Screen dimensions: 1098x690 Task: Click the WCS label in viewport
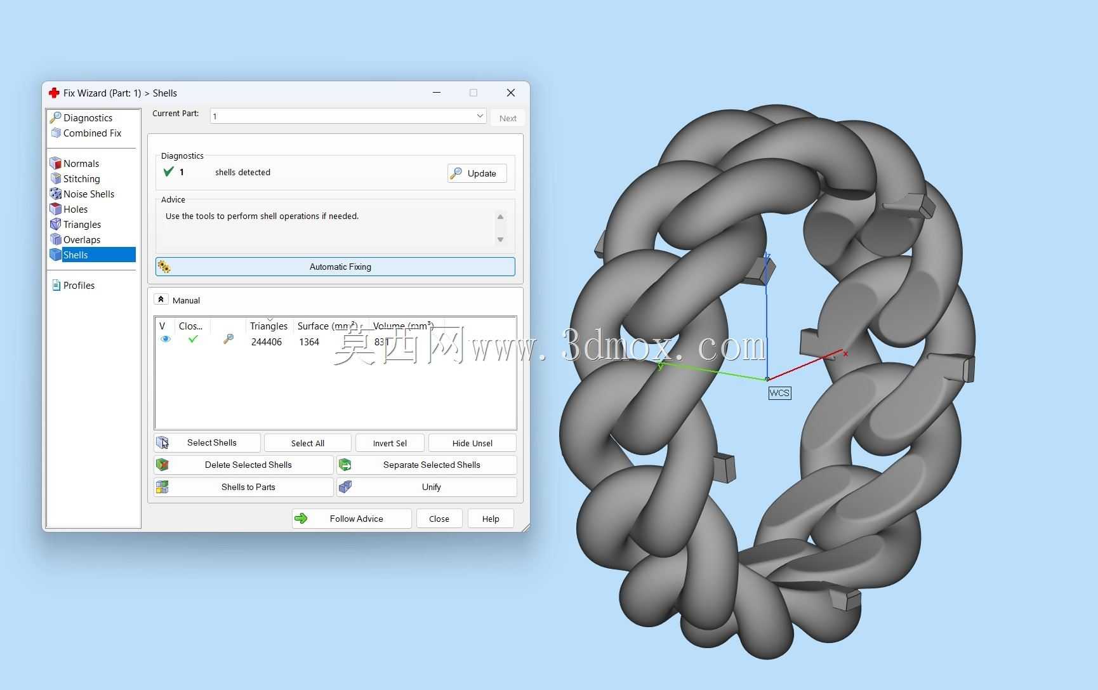[779, 393]
